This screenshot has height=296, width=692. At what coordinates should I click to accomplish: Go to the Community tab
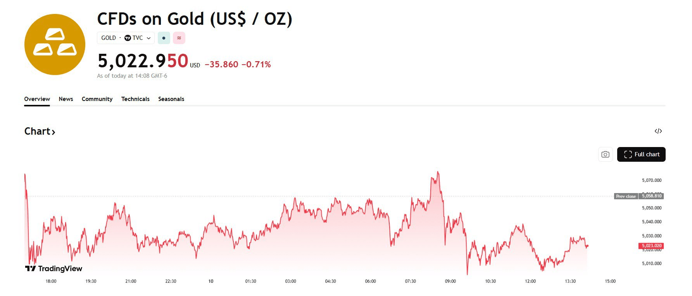click(97, 99)
